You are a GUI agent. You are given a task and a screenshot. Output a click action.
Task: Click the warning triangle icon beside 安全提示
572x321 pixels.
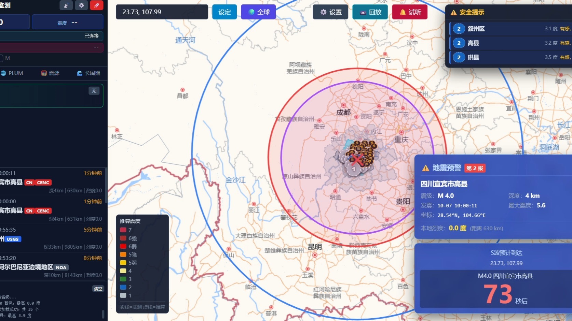(454, 12)
